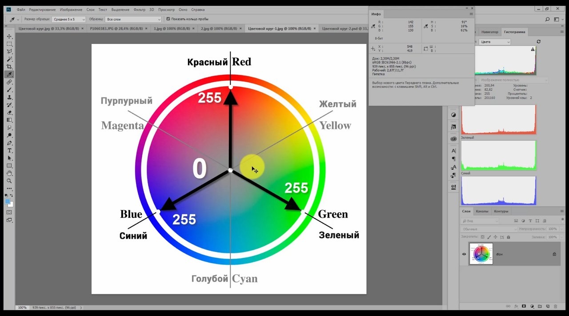Collapse the Info panel with double arrows
The height and width of the screenshot is (316, 569).
[467, 8]
